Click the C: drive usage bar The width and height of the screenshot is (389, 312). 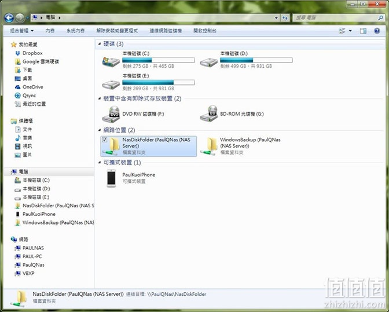tap(158, 60)
